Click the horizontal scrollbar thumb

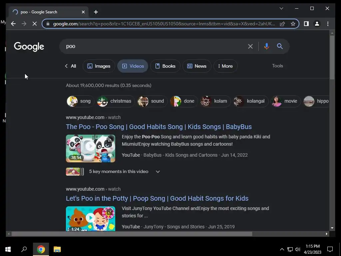(x=132, y=234)
